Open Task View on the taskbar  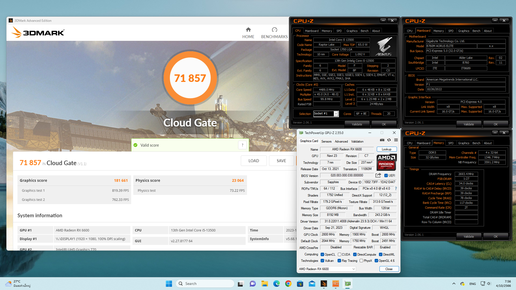241,284
